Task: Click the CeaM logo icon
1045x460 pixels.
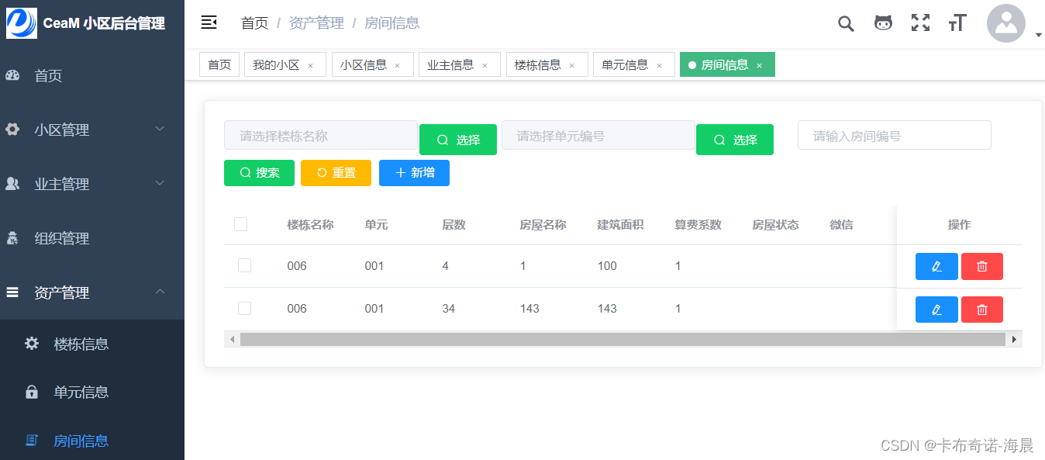Action: 22,23
